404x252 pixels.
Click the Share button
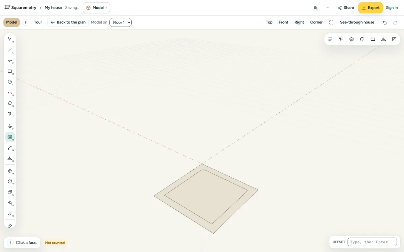pyautogui.click(x=346, y=8)
